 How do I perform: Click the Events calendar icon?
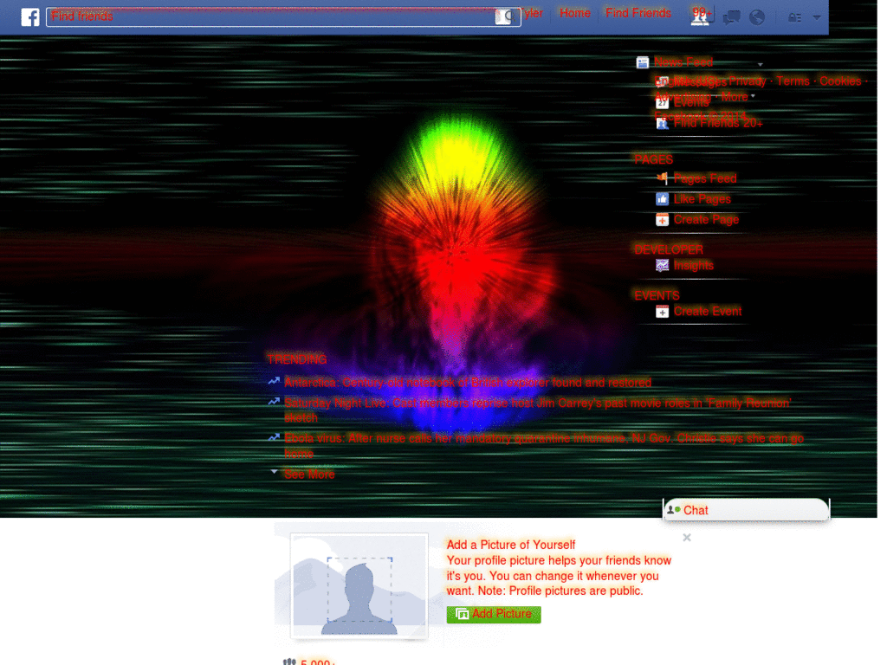tap(663, 103)
